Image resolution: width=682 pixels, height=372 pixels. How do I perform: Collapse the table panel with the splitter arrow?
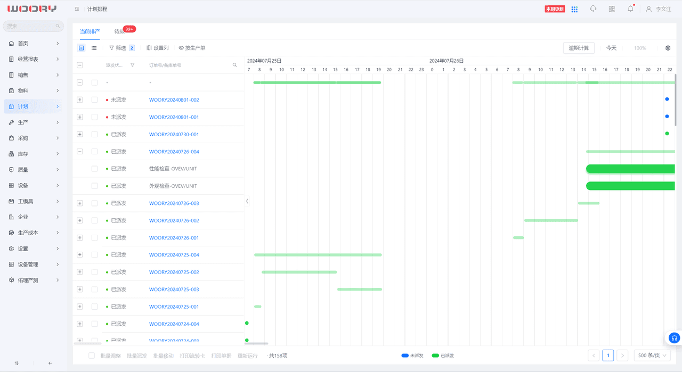coord(247,201)
